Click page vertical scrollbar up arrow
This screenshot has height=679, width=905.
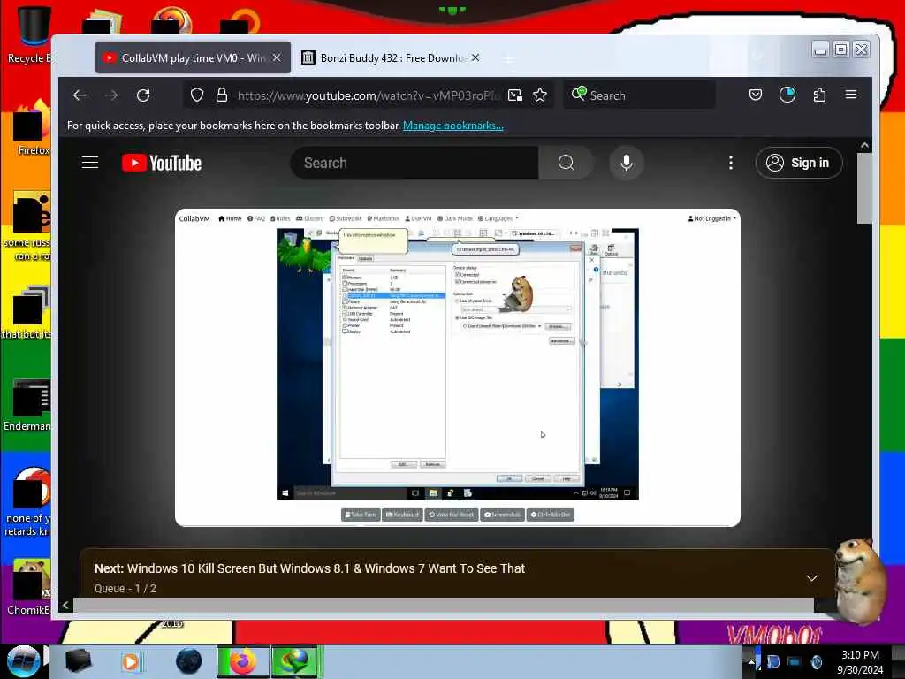[864, 146]
